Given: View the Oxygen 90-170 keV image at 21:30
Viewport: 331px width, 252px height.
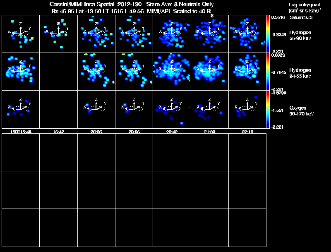Looking at the screenshot, I should (x=210, y=109).
